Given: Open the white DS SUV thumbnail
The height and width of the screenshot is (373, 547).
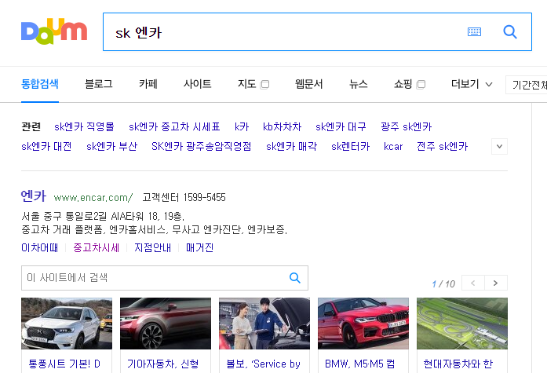Looking at the screenshot, I should tap(67, 324).
